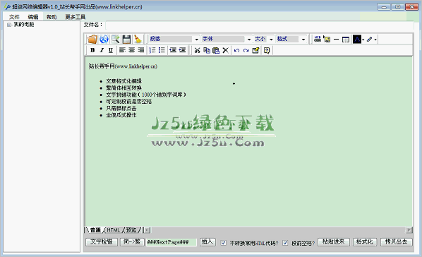Click the 文章格式化编辑 bullet line

click(x=123, y=81)
